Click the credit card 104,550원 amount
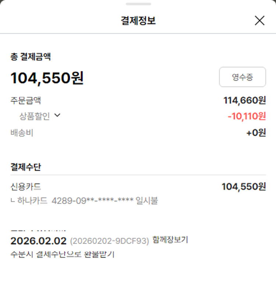This screenshot has height=298, width=276. tap(243, 187)
